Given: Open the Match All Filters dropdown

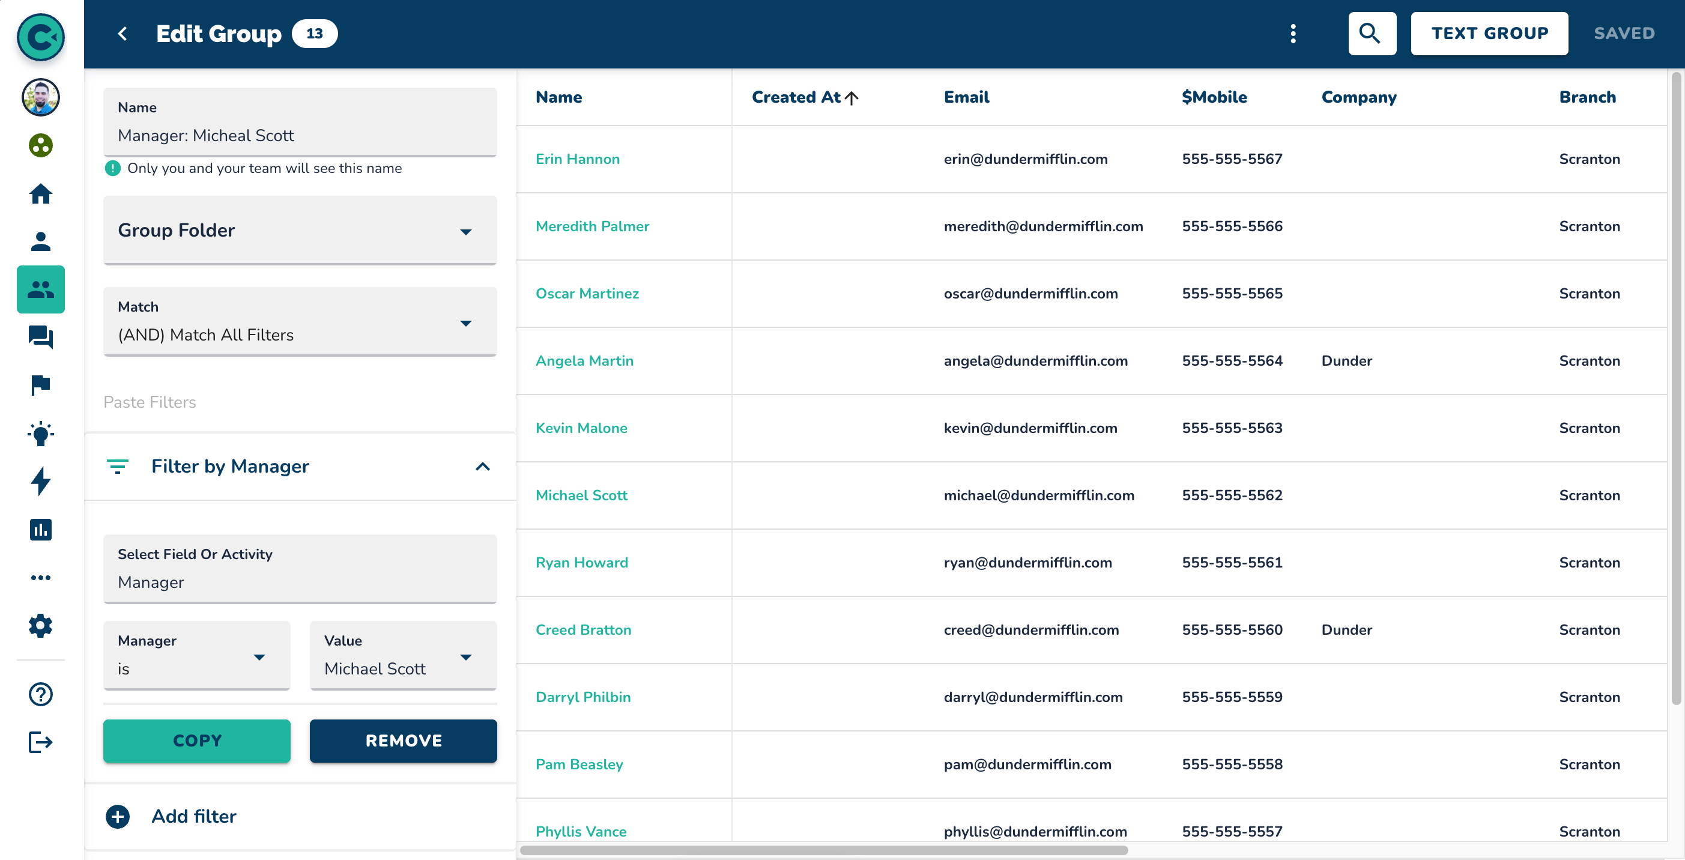Looking at the screenshot, I should 300,322.
